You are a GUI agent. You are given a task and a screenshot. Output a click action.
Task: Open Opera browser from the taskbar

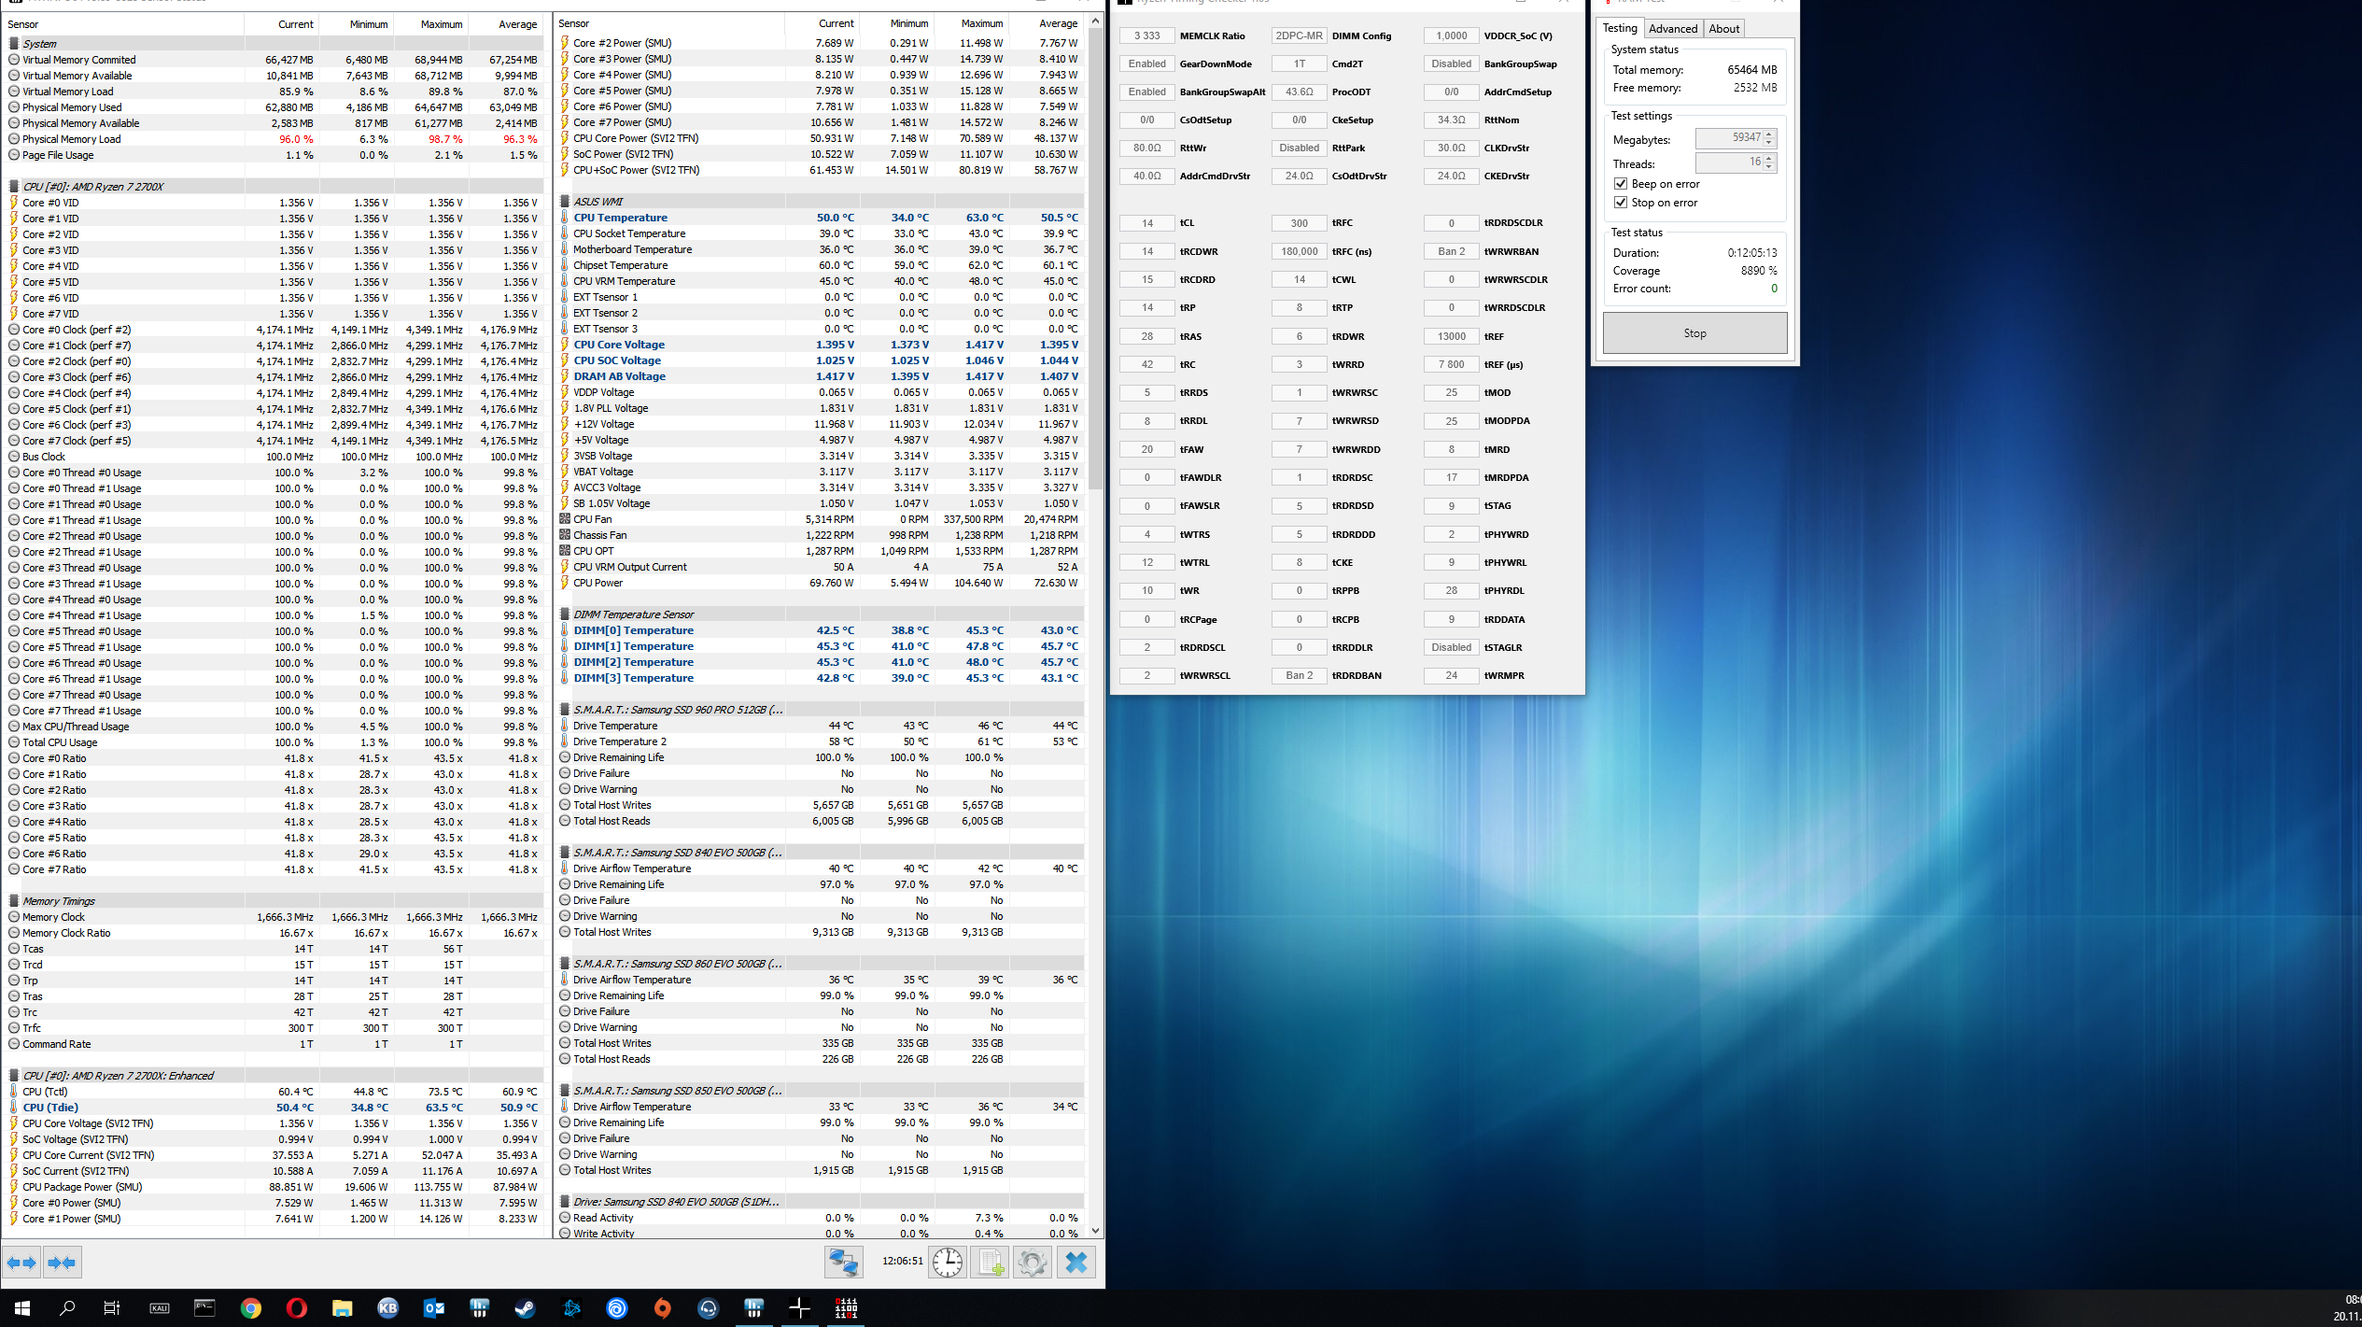(296, 1308)
